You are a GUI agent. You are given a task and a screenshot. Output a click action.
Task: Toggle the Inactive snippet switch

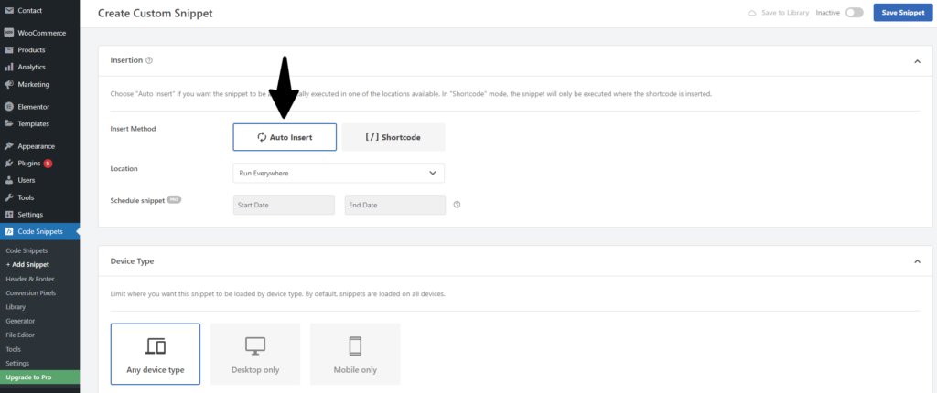(x=854, y=13)
